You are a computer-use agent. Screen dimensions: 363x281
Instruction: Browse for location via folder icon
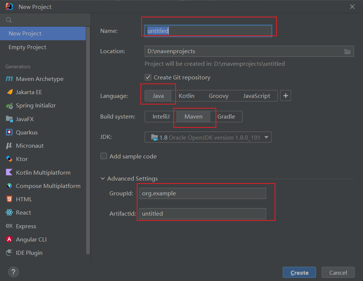[x=347, y=51]
